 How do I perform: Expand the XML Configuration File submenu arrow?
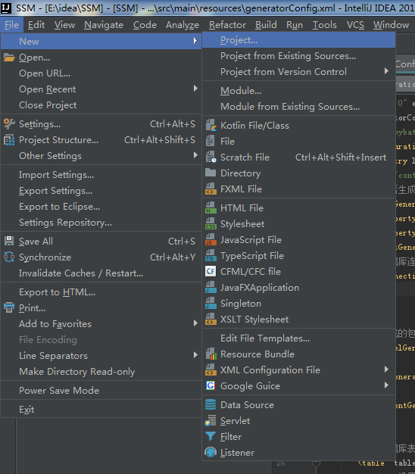(x=386, y=369)
